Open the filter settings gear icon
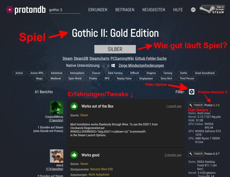230x177 pixels. tap(191, 92)
